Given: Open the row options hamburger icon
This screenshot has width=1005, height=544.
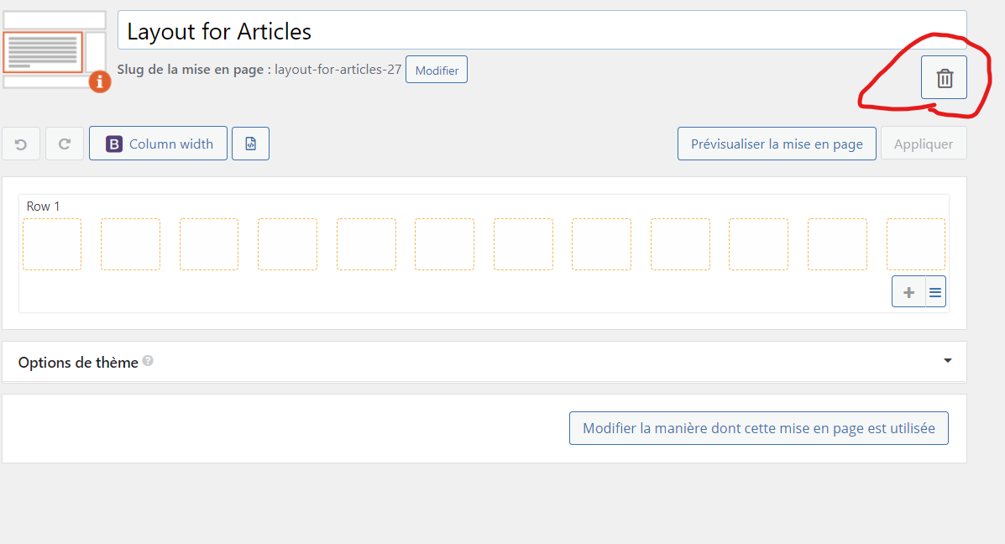Looking at the screenshot, I should pyautogui.click(x=935, y=292).
